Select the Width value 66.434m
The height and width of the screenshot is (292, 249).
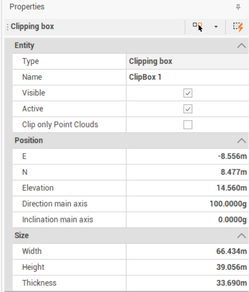(x=187, y=251)
